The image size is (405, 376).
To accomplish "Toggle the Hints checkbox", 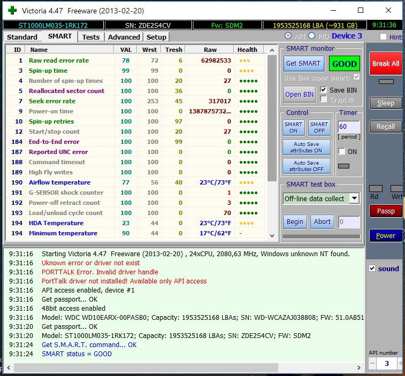I will pyautogui.click(x=383, y=37).
